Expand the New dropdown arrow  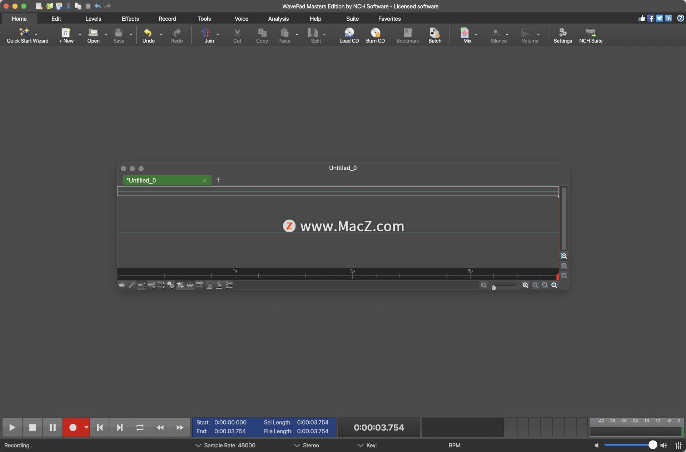(x=80, y=34)
